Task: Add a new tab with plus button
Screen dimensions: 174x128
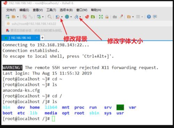Action: pyautogui.click(x=42, y=38)
